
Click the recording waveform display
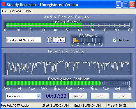[68, 64]
